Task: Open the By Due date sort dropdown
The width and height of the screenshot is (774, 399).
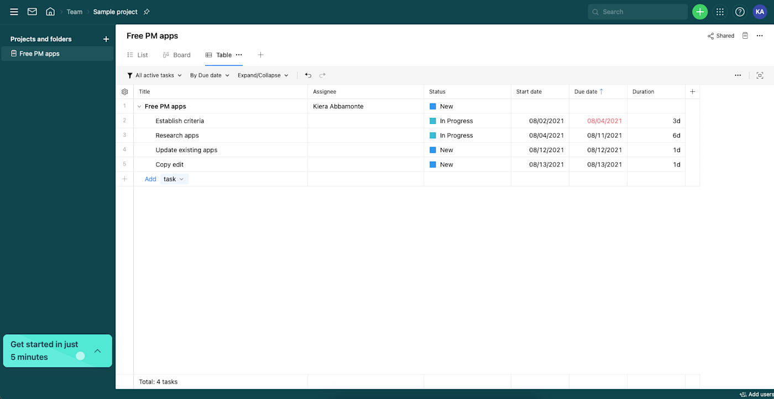Action: [x=210, y=75]
